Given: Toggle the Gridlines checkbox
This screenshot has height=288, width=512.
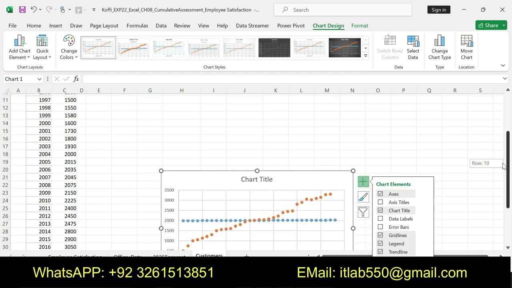Looking at the screenshot, I should point(380,235).
